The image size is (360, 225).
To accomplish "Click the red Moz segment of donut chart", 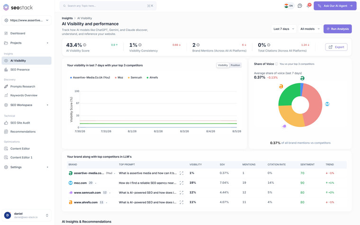I will click(x=315, y=105).
